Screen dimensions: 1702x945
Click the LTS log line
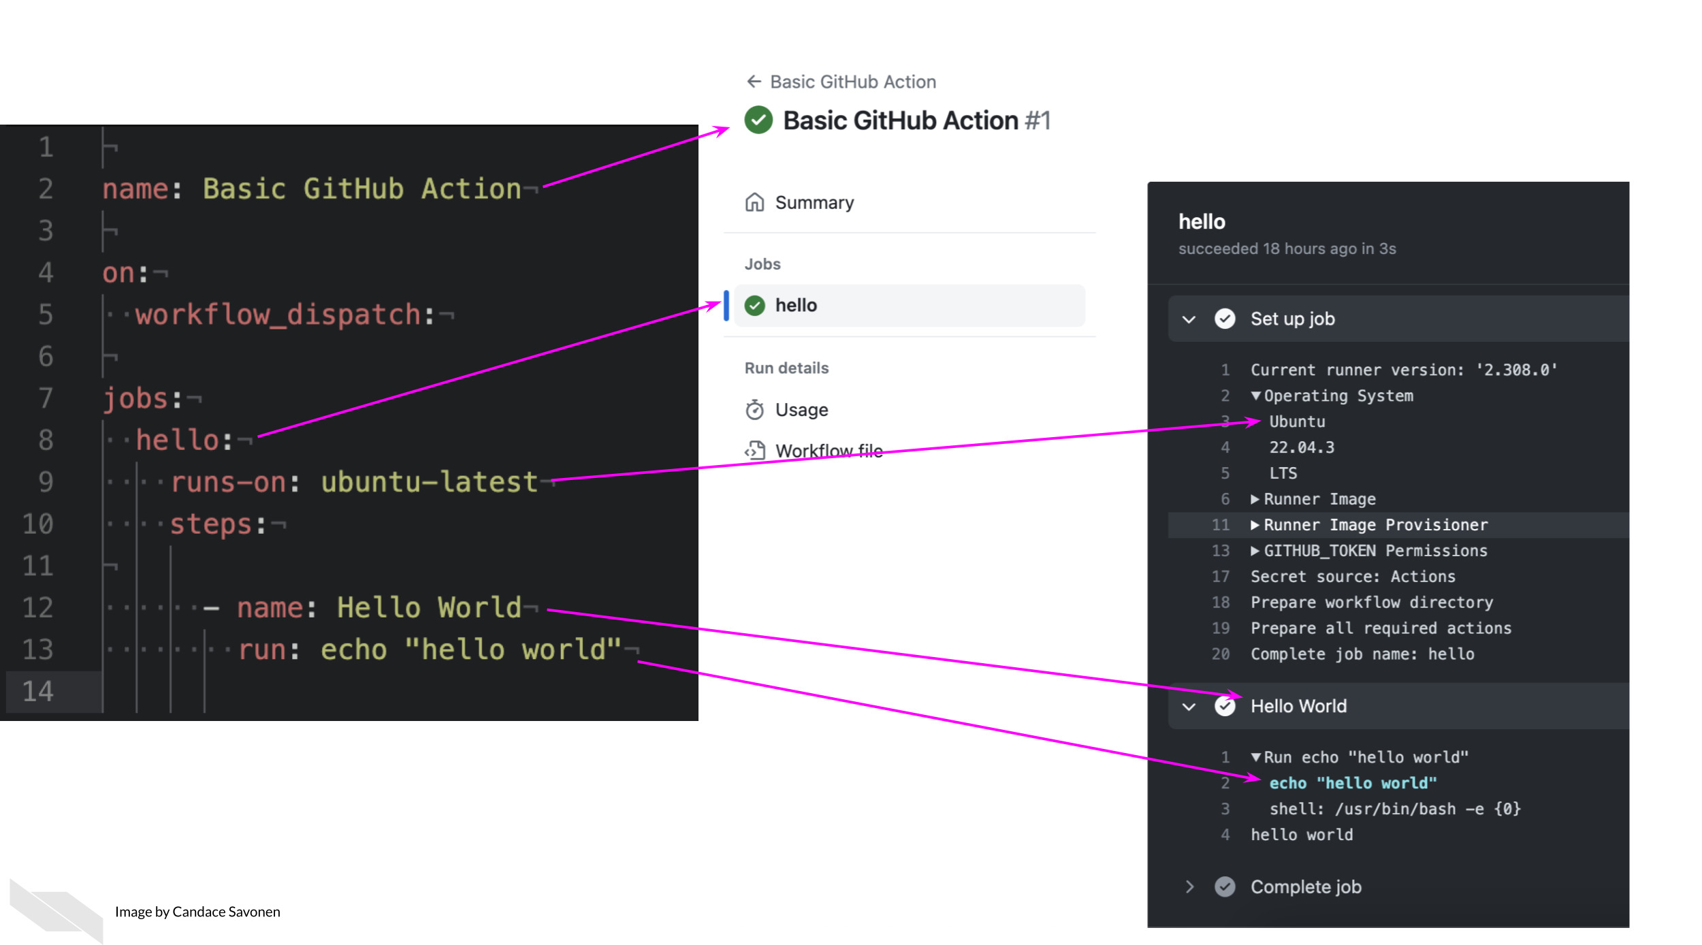tap(1283, 474)
